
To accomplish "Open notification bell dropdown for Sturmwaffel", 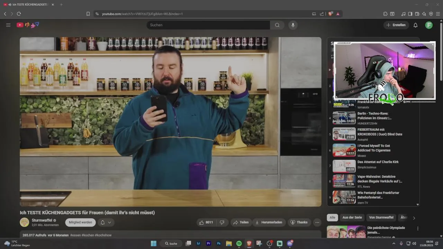I will [x=106, y=222].
